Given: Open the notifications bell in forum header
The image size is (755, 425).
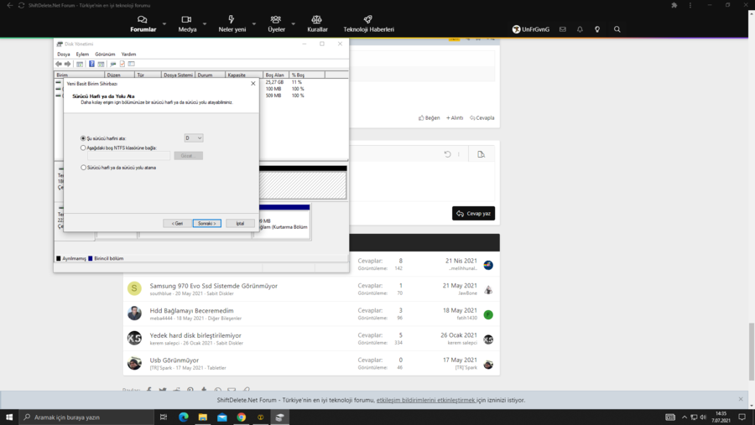Looking at the screenshot, I should pos(580,29).
